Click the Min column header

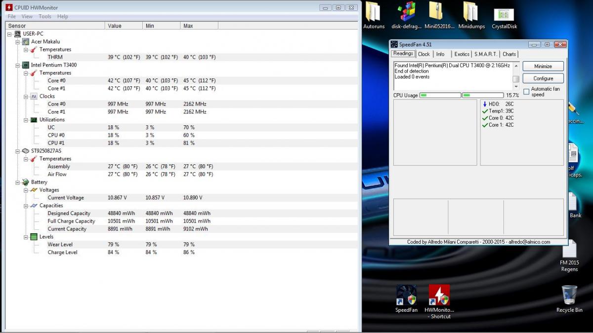(162, 26)
